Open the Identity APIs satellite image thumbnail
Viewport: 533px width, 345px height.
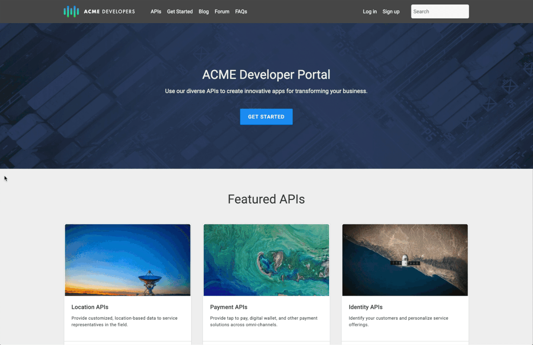pyautogui.click(x=405, y=260)
